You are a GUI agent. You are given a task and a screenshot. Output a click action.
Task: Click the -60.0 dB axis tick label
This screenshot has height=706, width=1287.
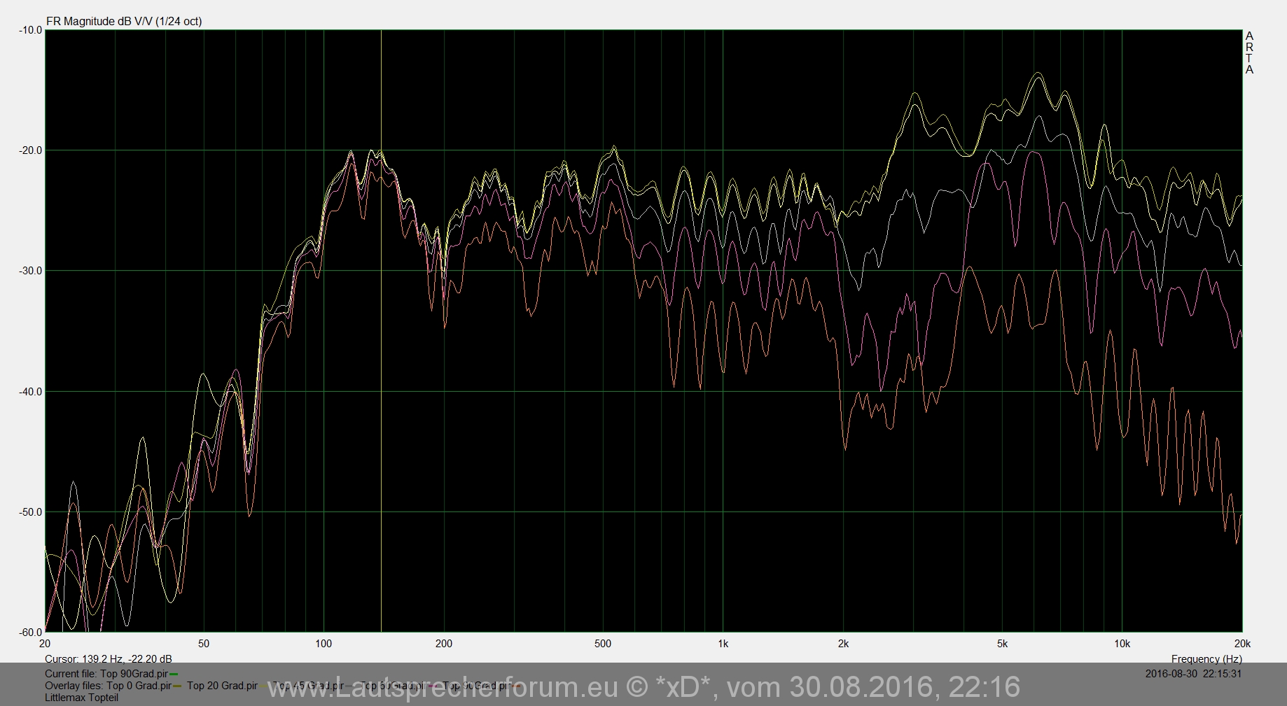tap(29, 633)
